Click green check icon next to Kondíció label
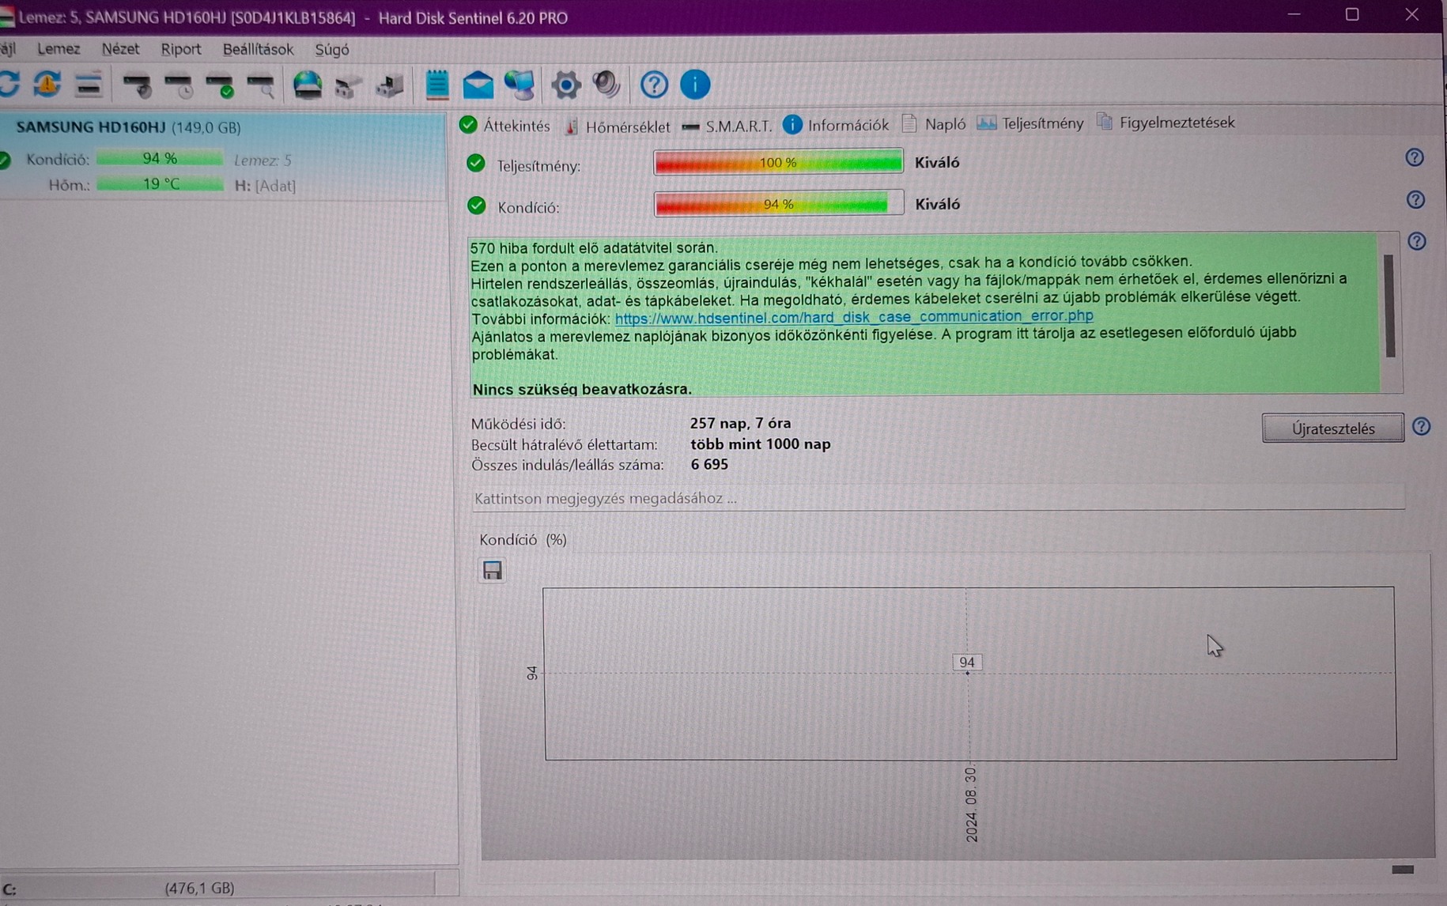 tap(477, 206)
